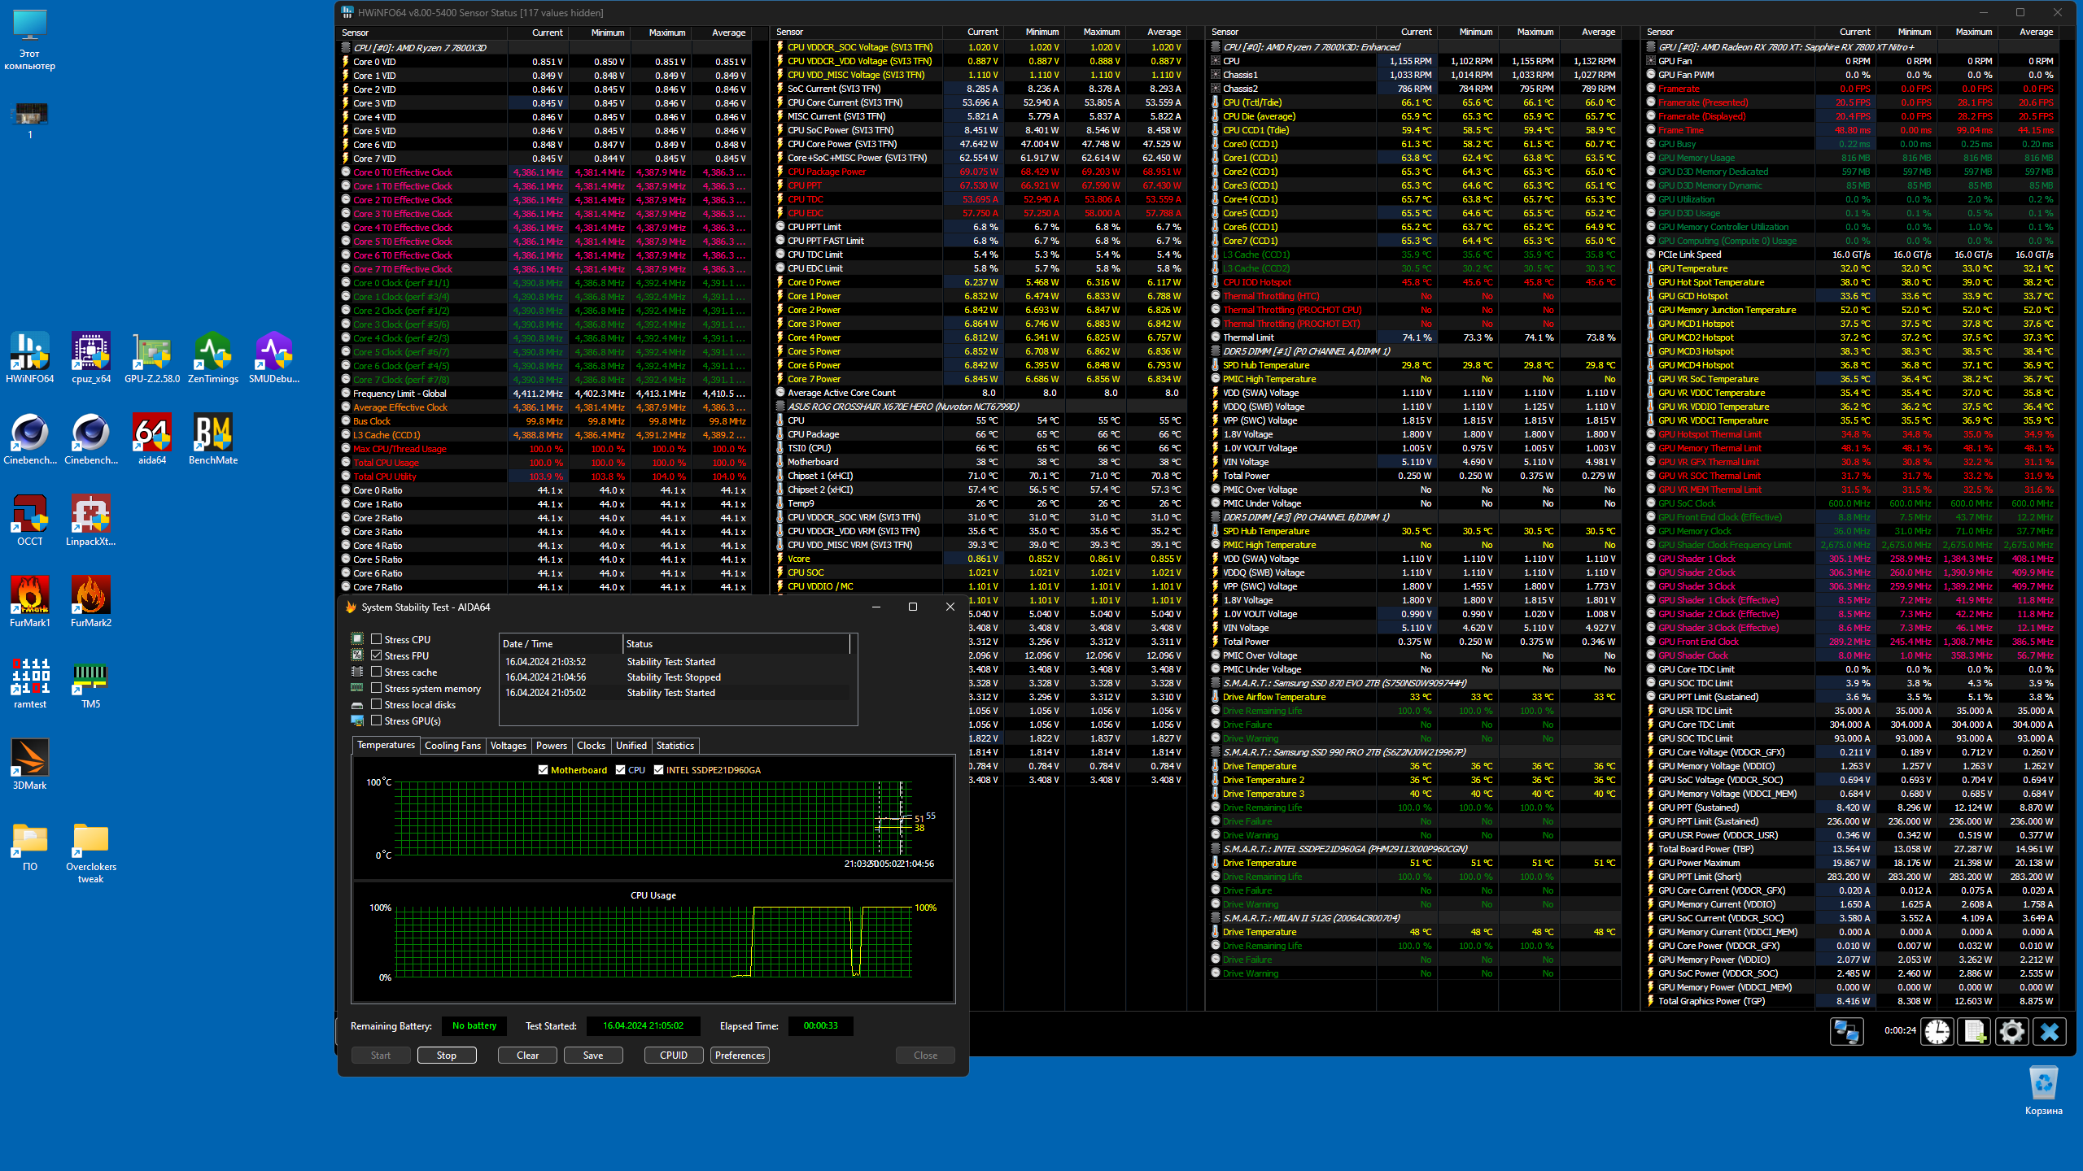Image resolution: width=2083 pixels, height=1171 pixels.
Task: Switch to the Cooling Fans tab
Action: point(452,746)
